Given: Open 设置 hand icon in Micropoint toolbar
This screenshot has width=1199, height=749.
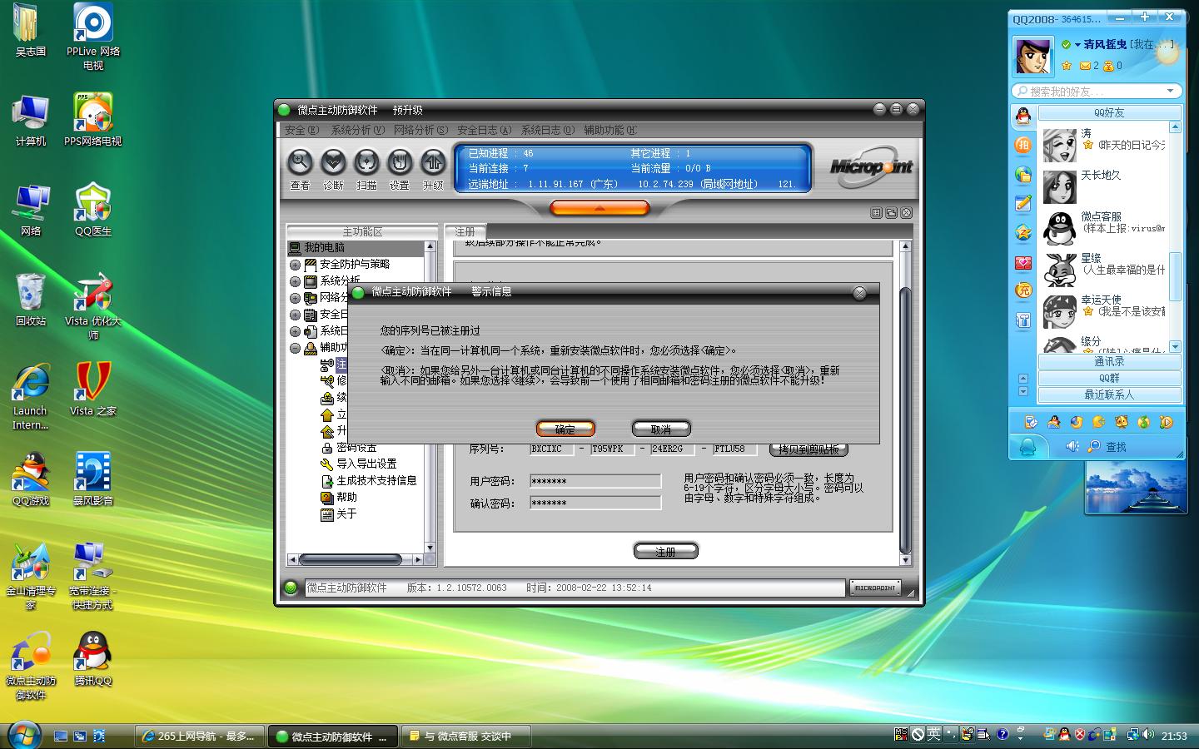Looking at the screenshot, I should click(x=400, y=161).
